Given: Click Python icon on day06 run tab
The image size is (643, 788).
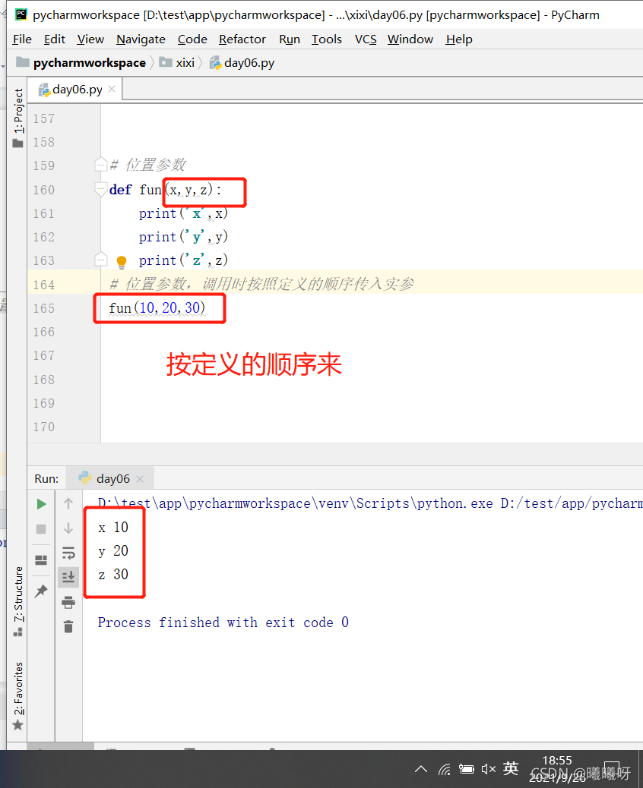Looking at the screenshot, I should click(x=84, y=478).
